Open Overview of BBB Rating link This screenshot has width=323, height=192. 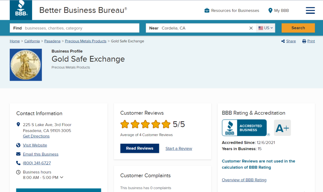tap(244, 180)
